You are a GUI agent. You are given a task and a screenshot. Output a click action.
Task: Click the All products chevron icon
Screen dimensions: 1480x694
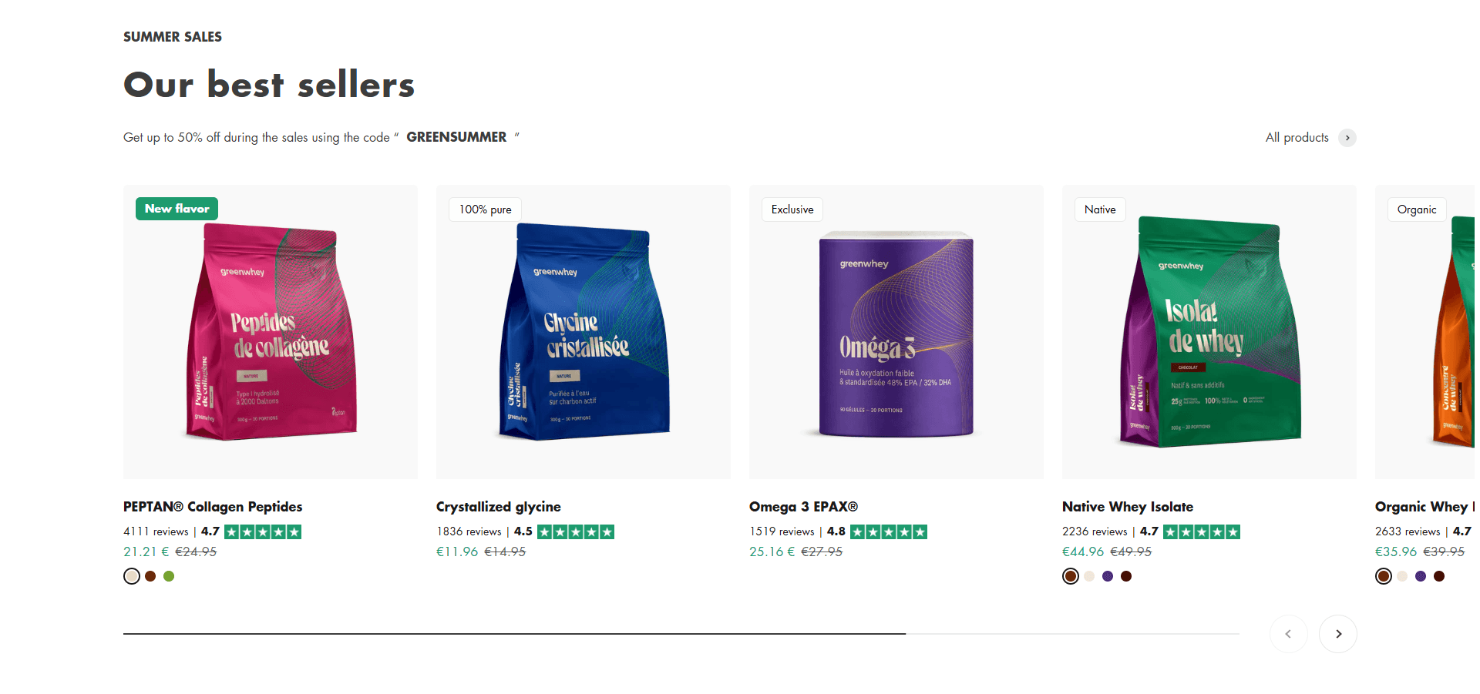(x=1347, y=138)
